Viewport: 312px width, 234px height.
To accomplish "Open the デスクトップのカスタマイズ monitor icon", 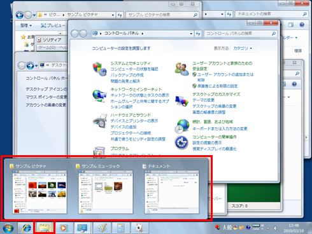I will [x=182, y=101].
